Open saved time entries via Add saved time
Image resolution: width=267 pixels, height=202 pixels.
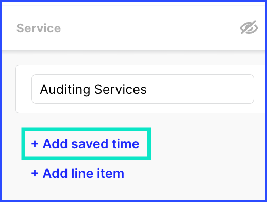point(85,144)
